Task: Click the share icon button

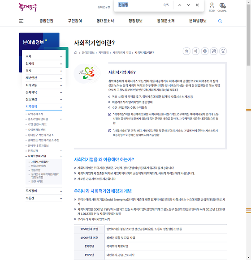Action: point(196,51)
